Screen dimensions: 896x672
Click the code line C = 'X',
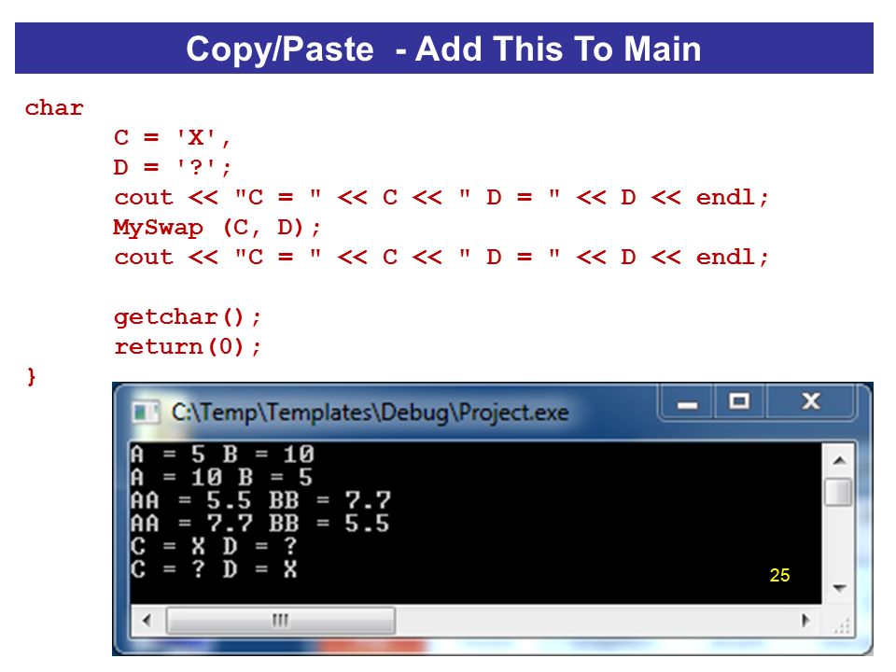[172, 138]
